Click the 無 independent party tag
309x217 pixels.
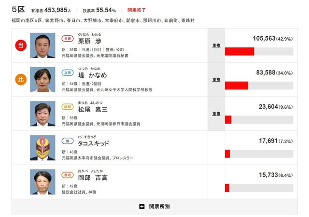68,141
